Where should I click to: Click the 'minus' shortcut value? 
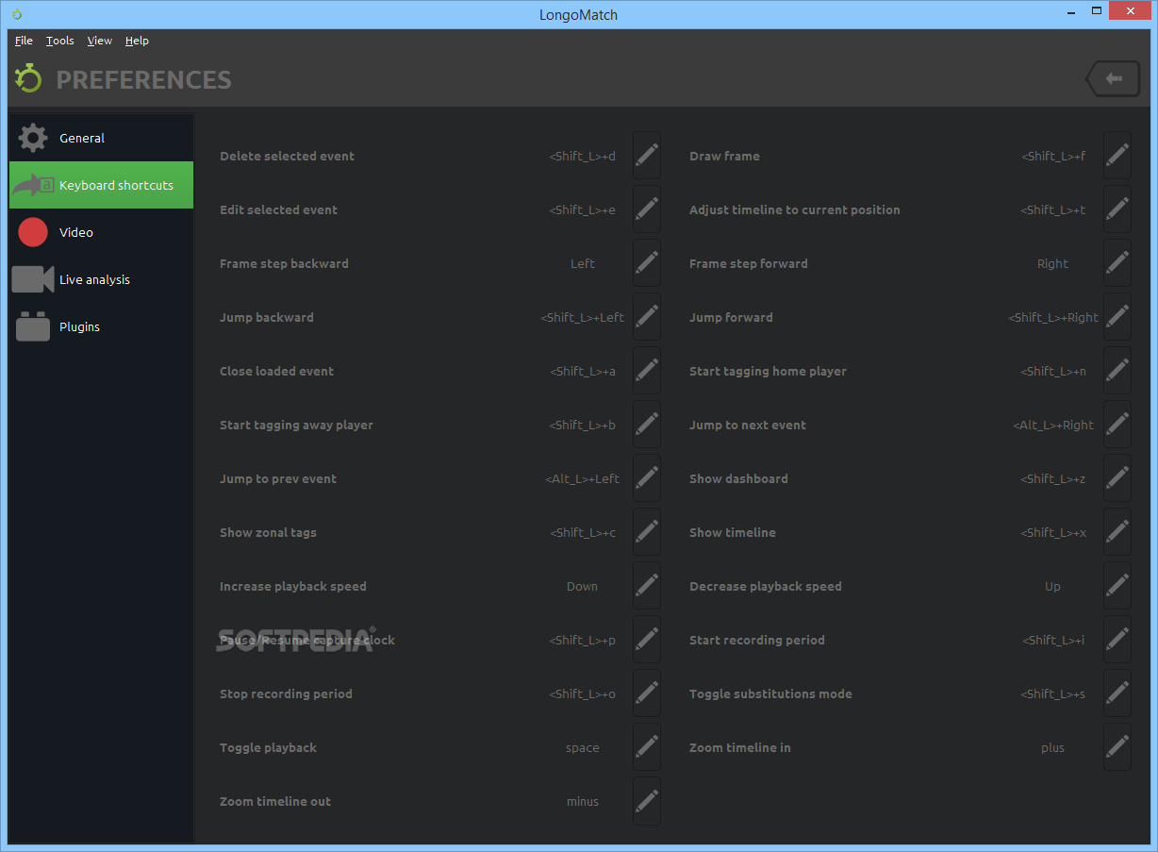tap(582, 801)
